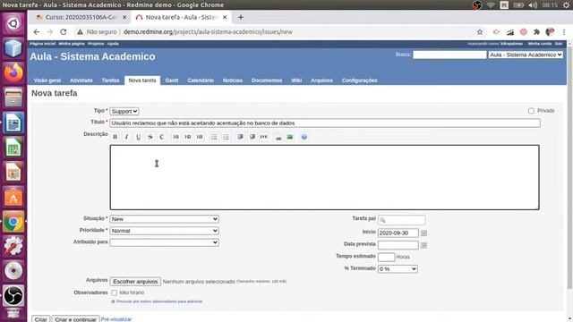Open Ubuntu Software from the dock
This screenshot has height=322, width=573.
(13, 197)
